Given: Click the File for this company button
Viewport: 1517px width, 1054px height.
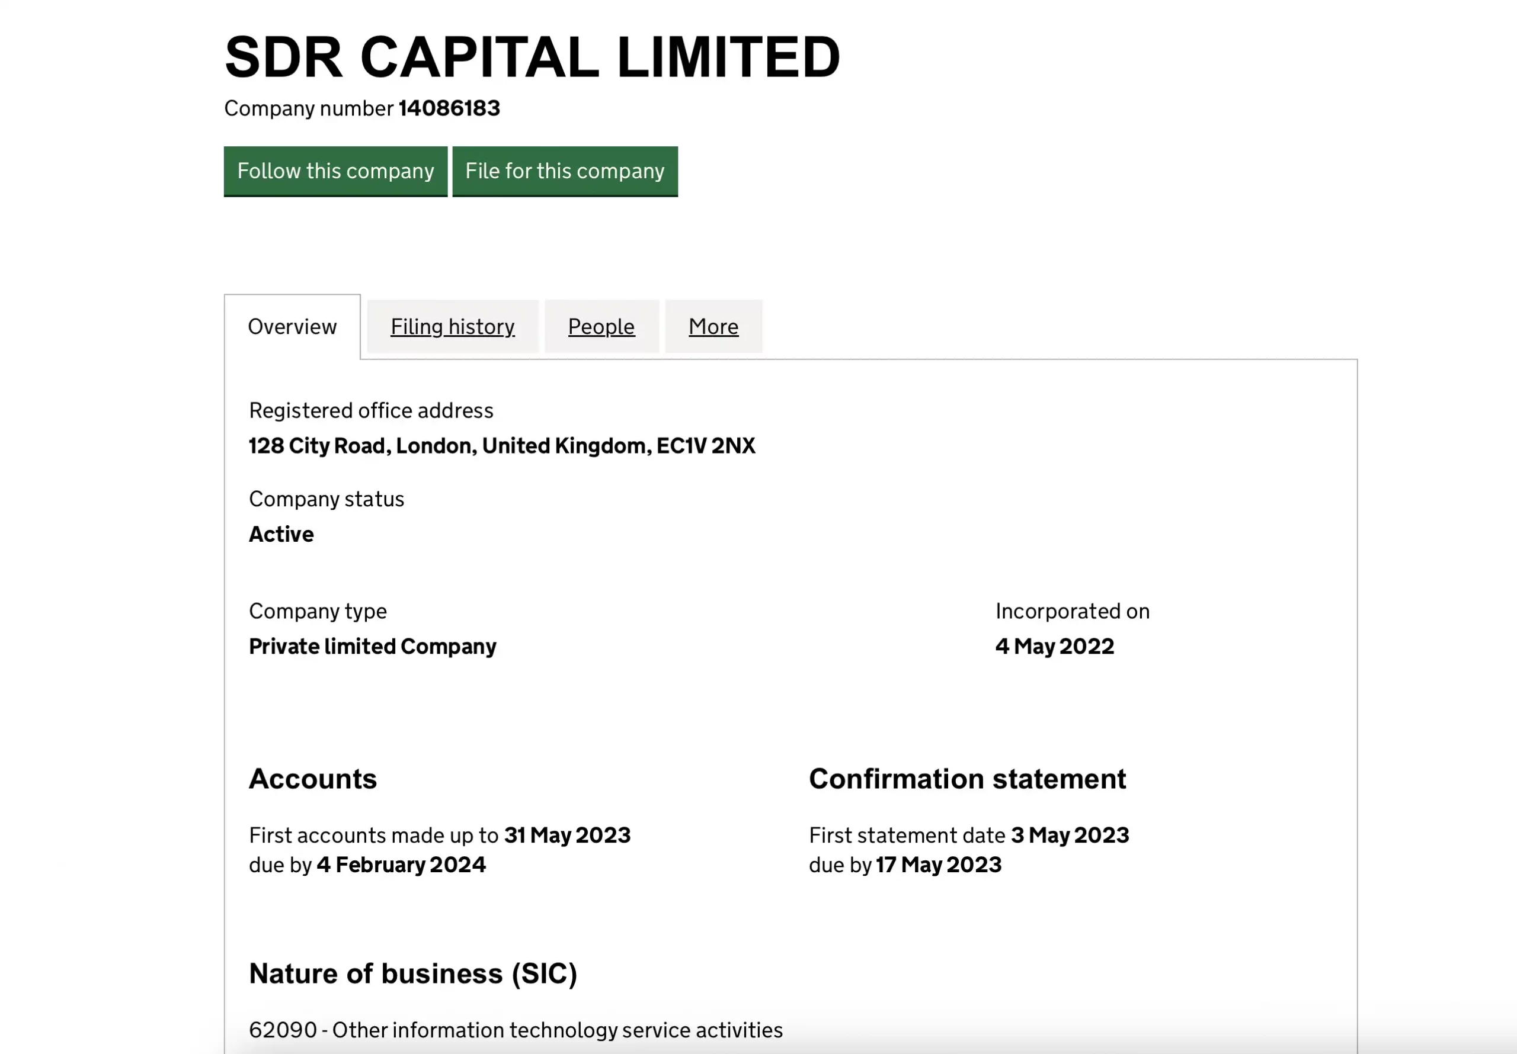Looking at the screenshot, I should tap(565, 171).
